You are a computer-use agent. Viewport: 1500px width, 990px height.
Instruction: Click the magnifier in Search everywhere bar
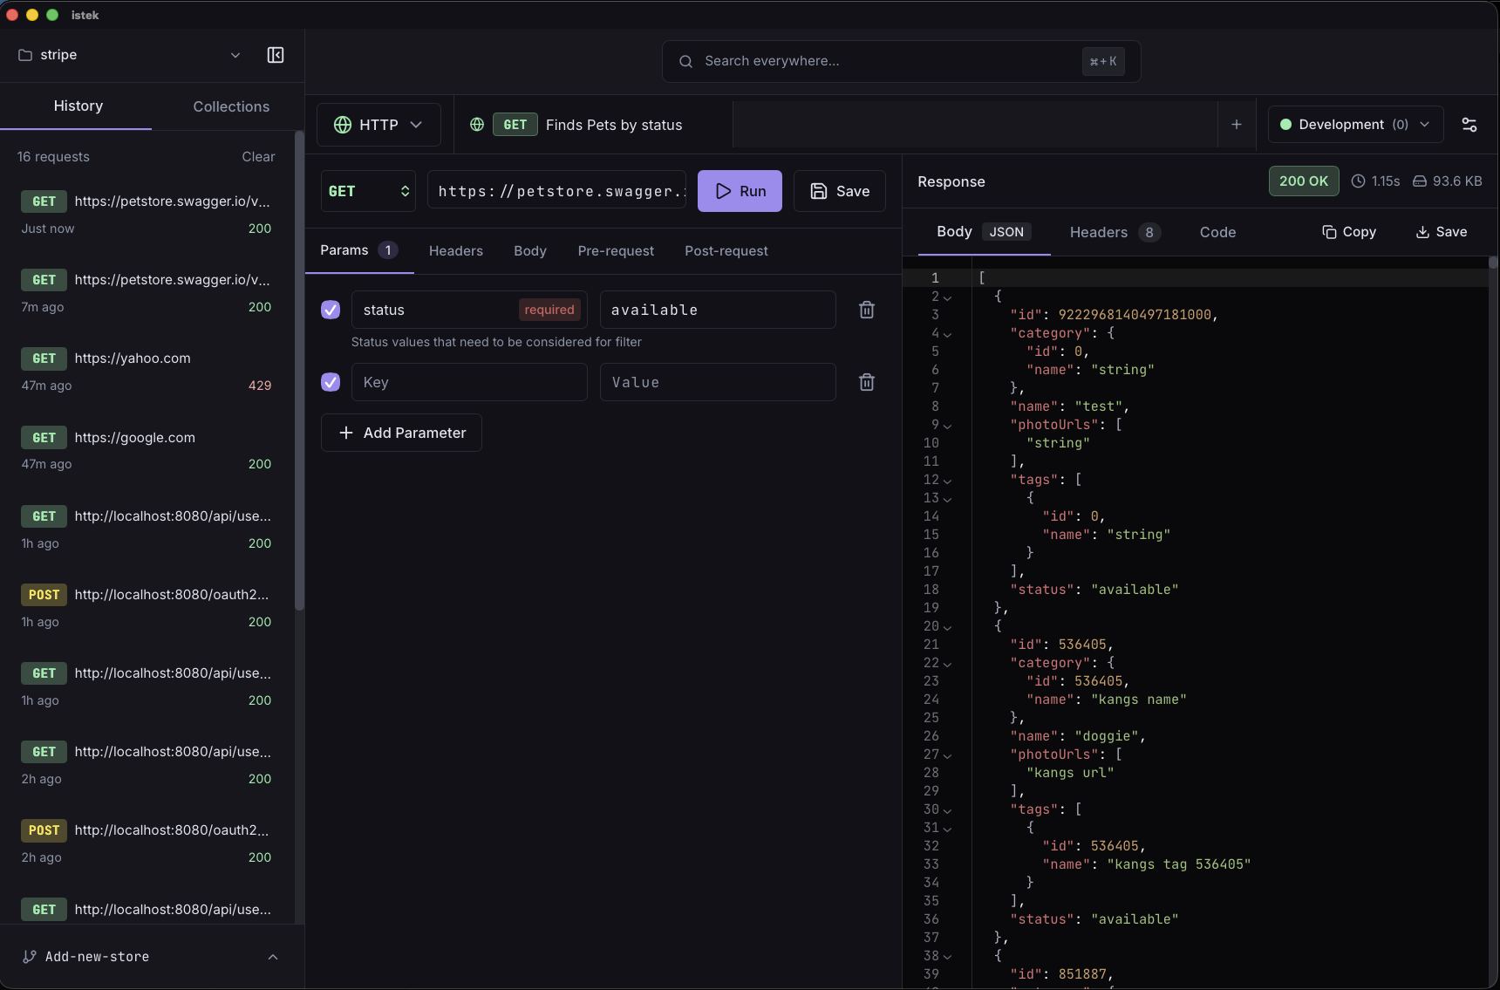click(685, 61)
